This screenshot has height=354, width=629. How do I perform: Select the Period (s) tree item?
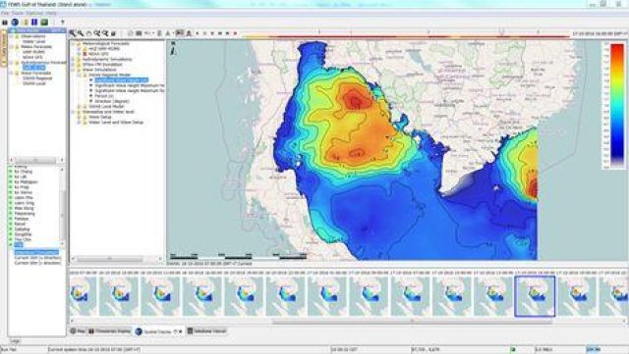tap(104, 96)
